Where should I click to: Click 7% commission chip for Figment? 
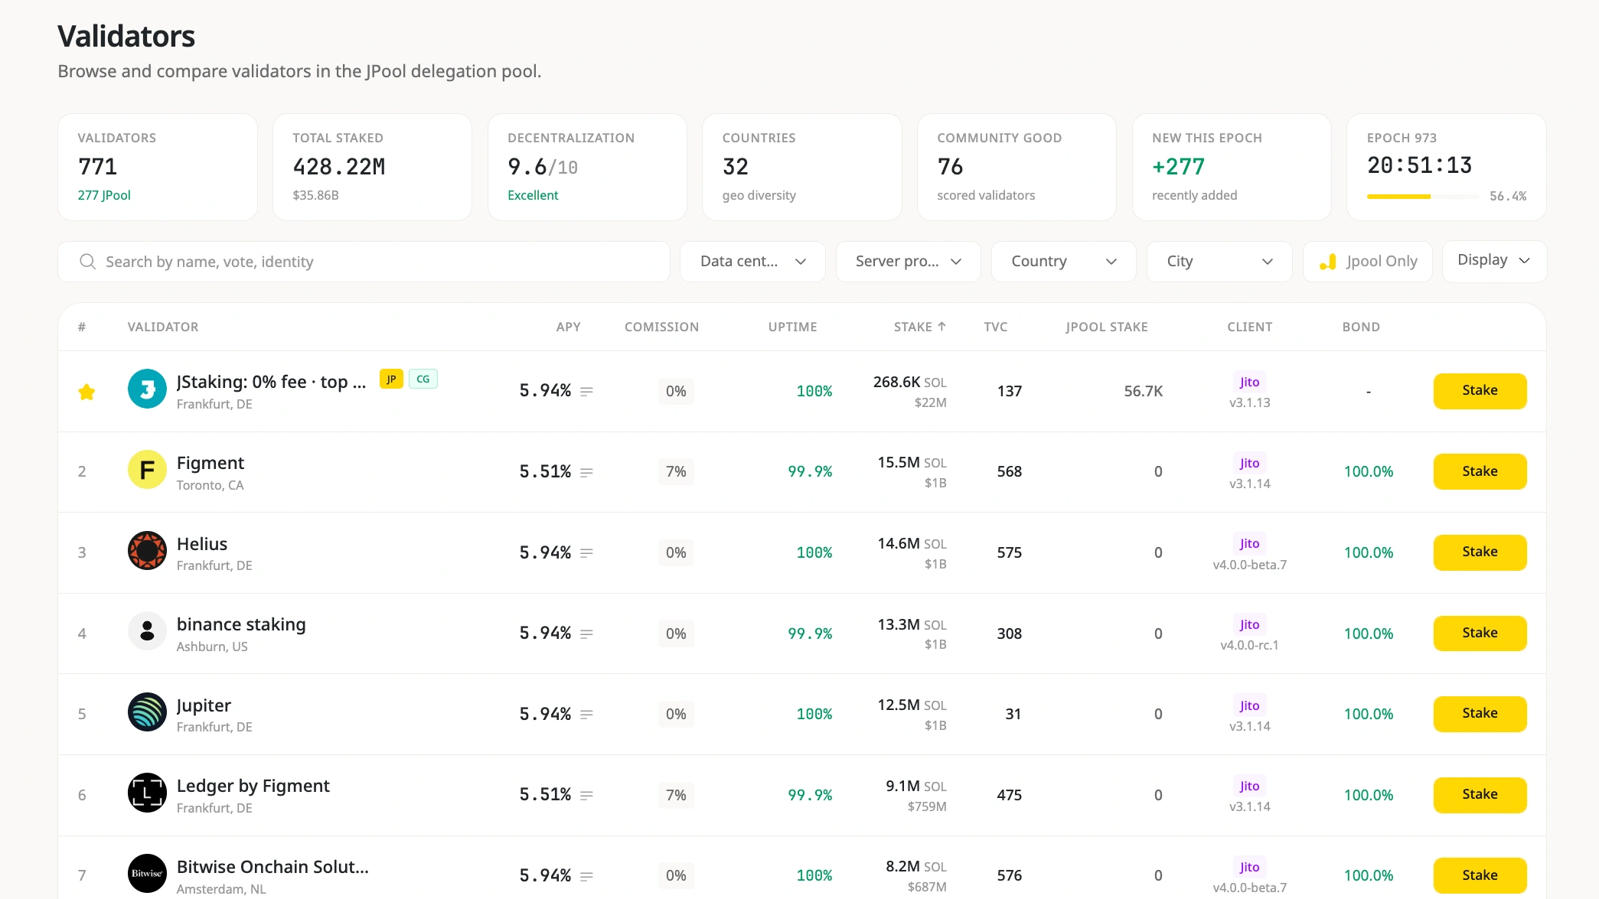tap(676, 471)
